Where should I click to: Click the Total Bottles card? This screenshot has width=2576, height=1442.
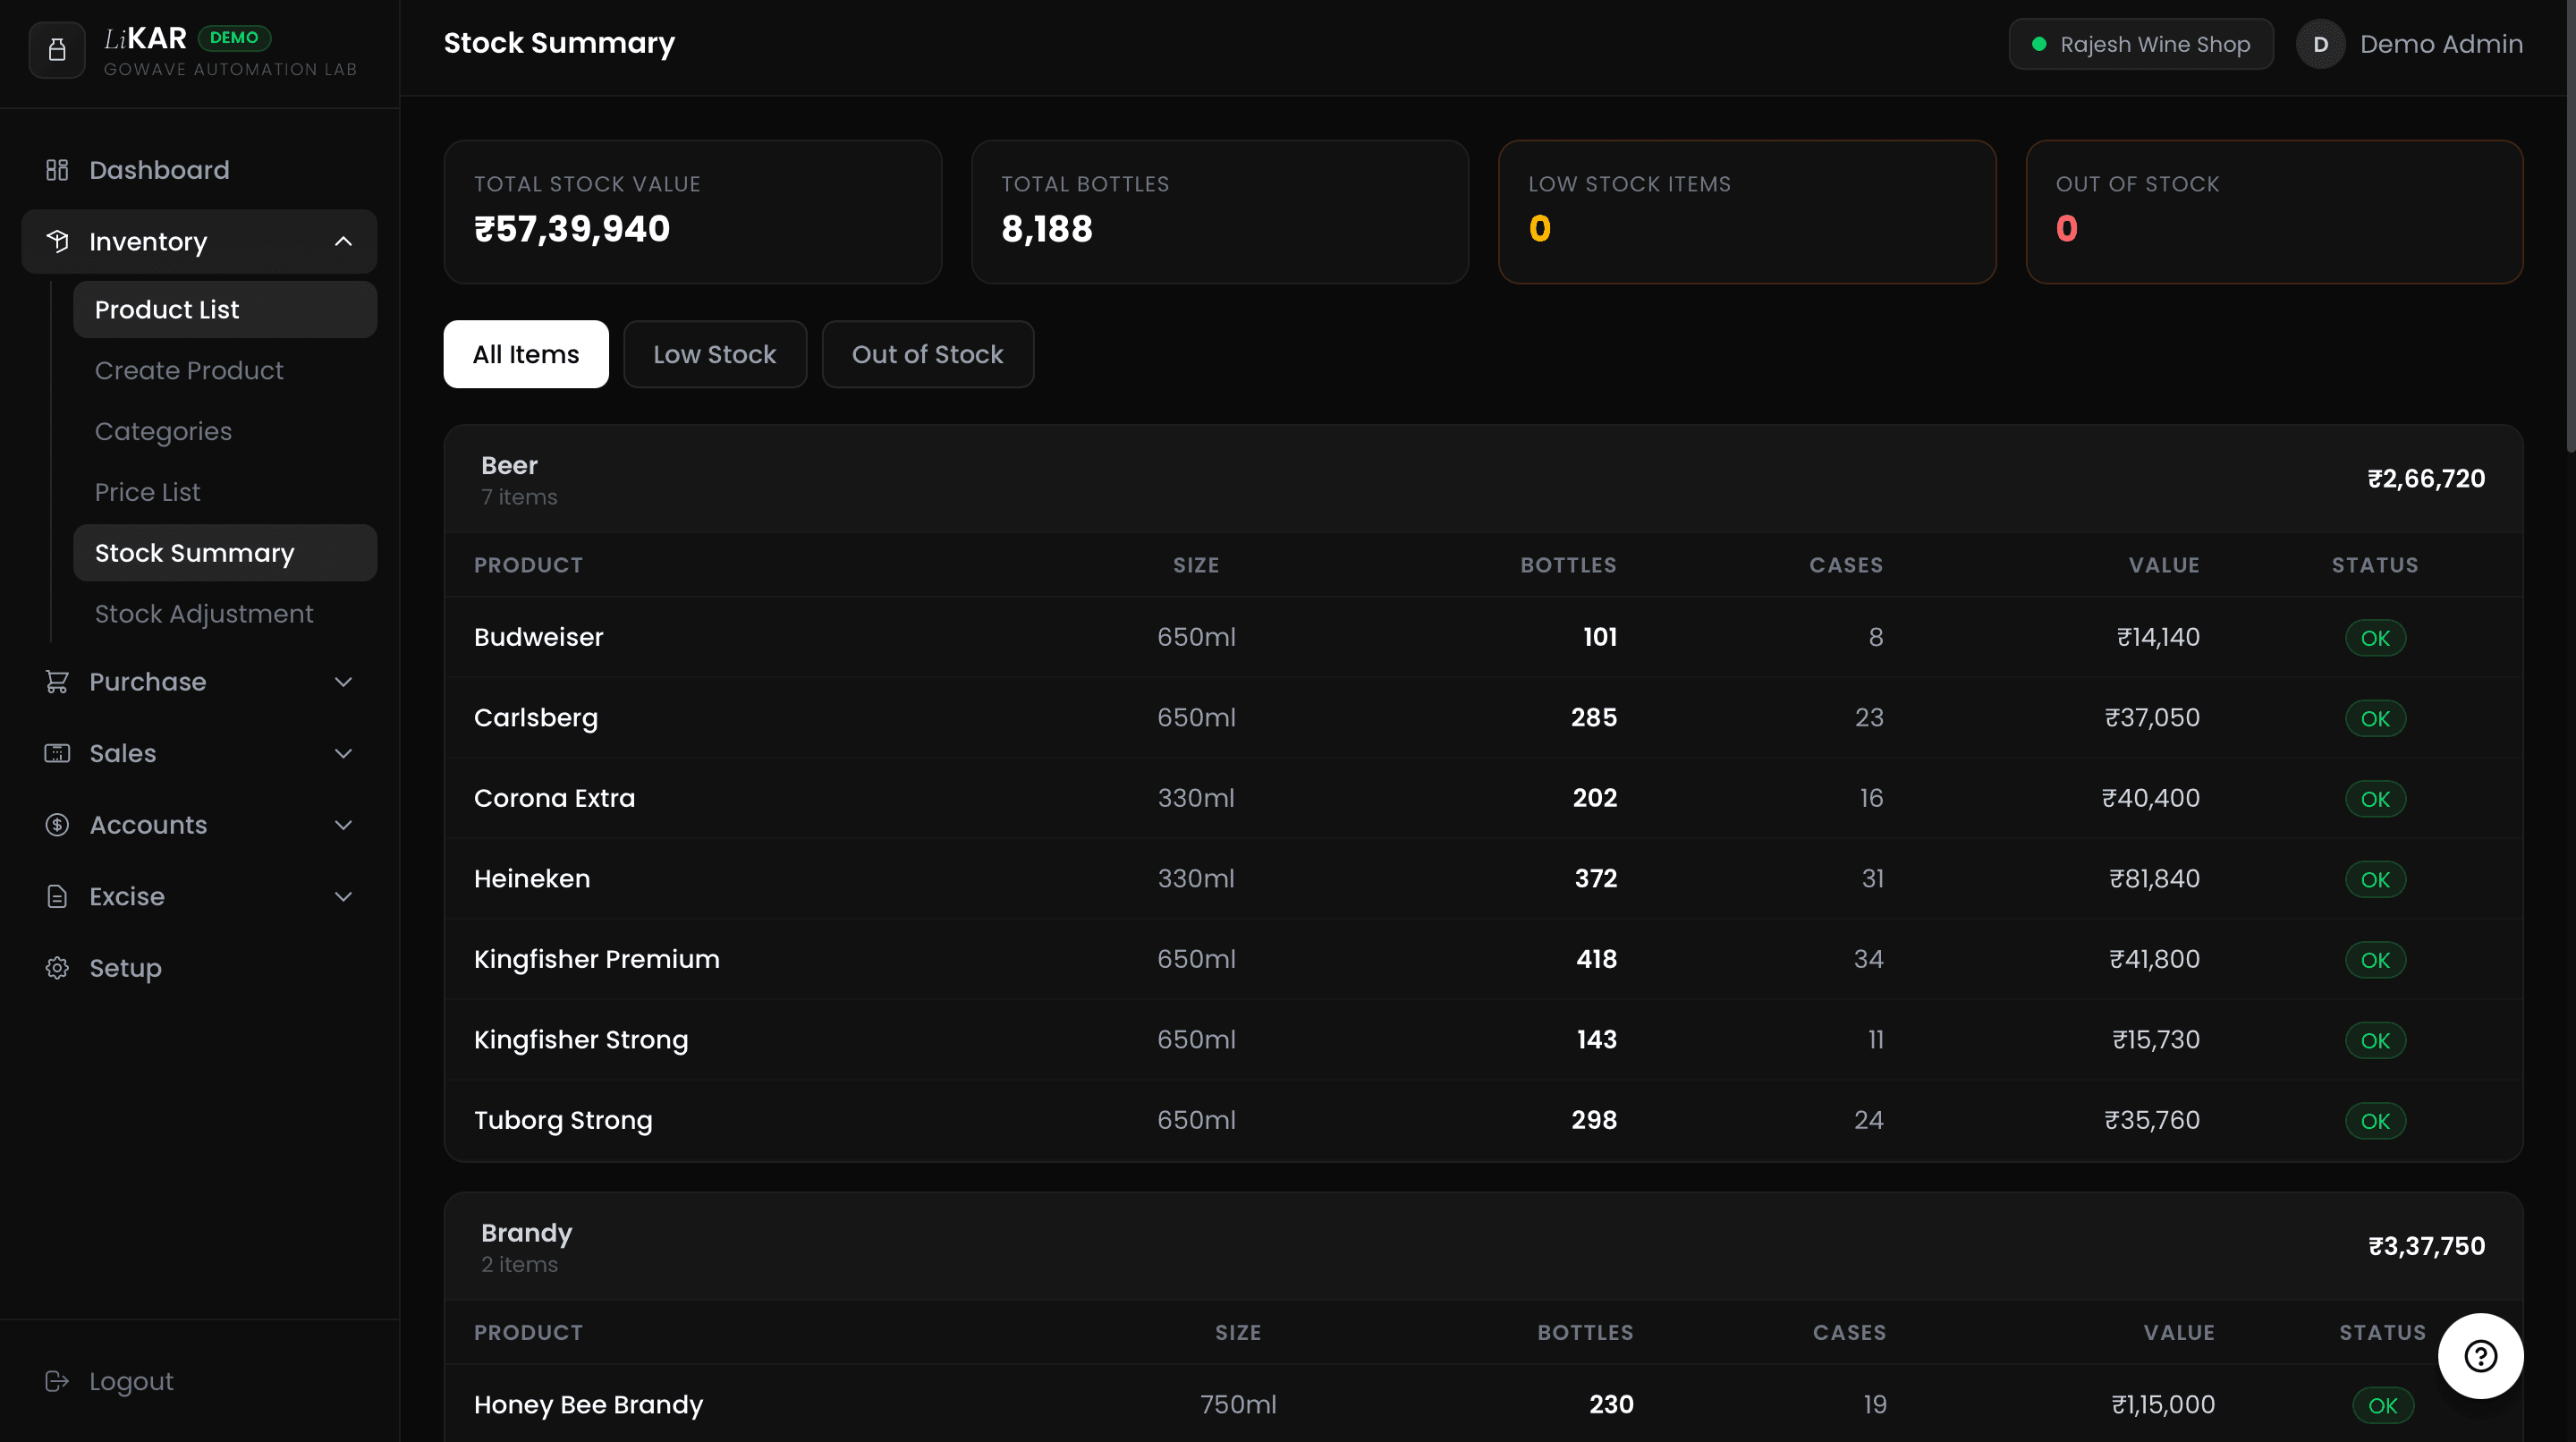(x=1220, y=212)
